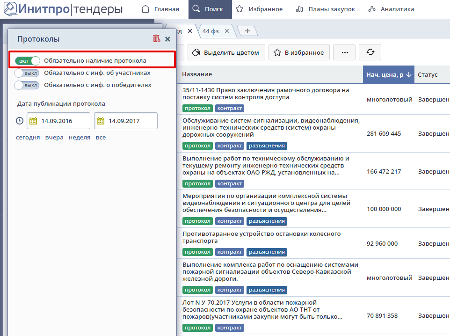
Task: Add new search tab with plus
Action: 247,31
